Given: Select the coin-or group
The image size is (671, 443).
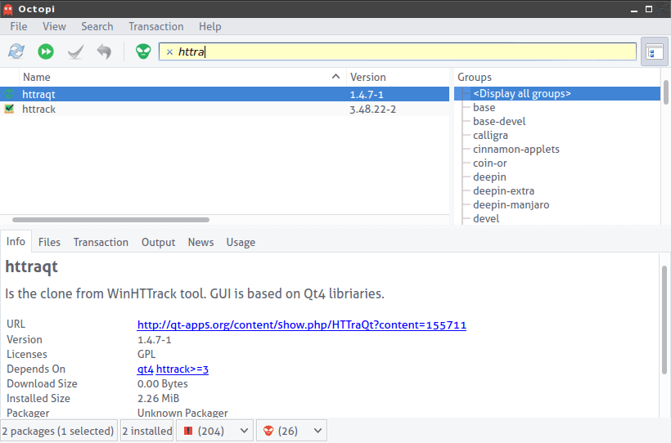Looking at the screenshot, I should (489, 163).
